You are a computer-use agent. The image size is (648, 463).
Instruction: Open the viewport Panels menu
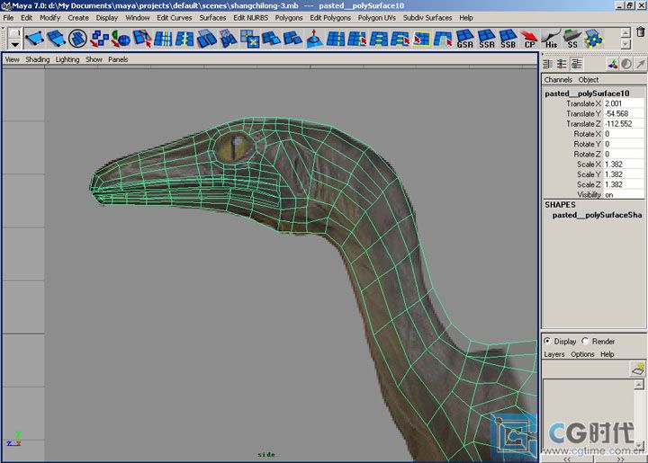[x=118, y=59]
